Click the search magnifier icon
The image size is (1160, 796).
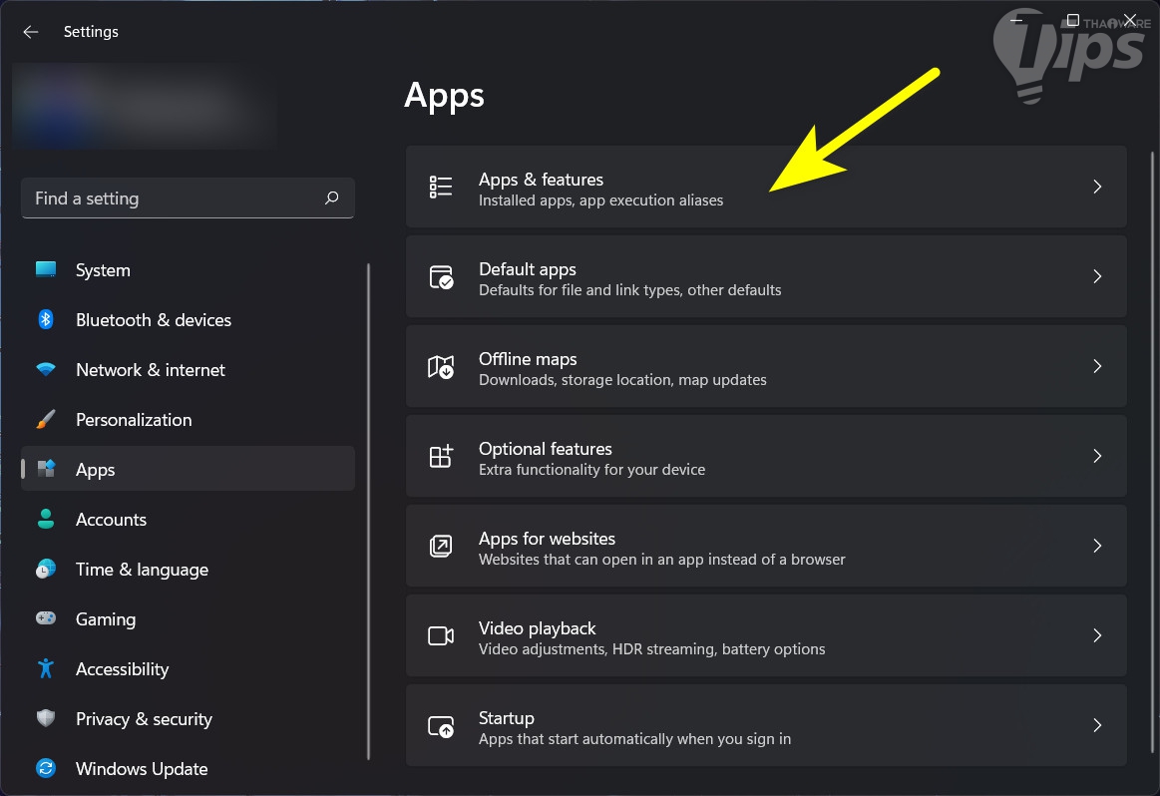332,199
